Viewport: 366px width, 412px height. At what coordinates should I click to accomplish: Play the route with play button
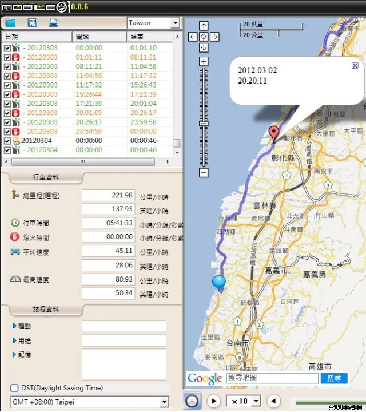[x=214, y=401]
